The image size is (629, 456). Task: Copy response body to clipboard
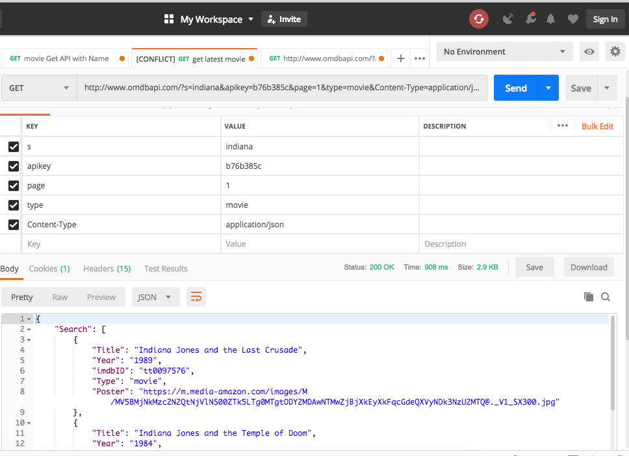tap(589, 297)
